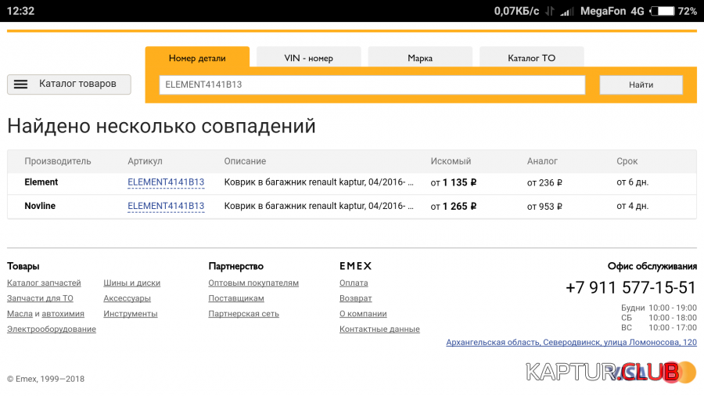Switch to the Номер детали tab

click(197, 58)
